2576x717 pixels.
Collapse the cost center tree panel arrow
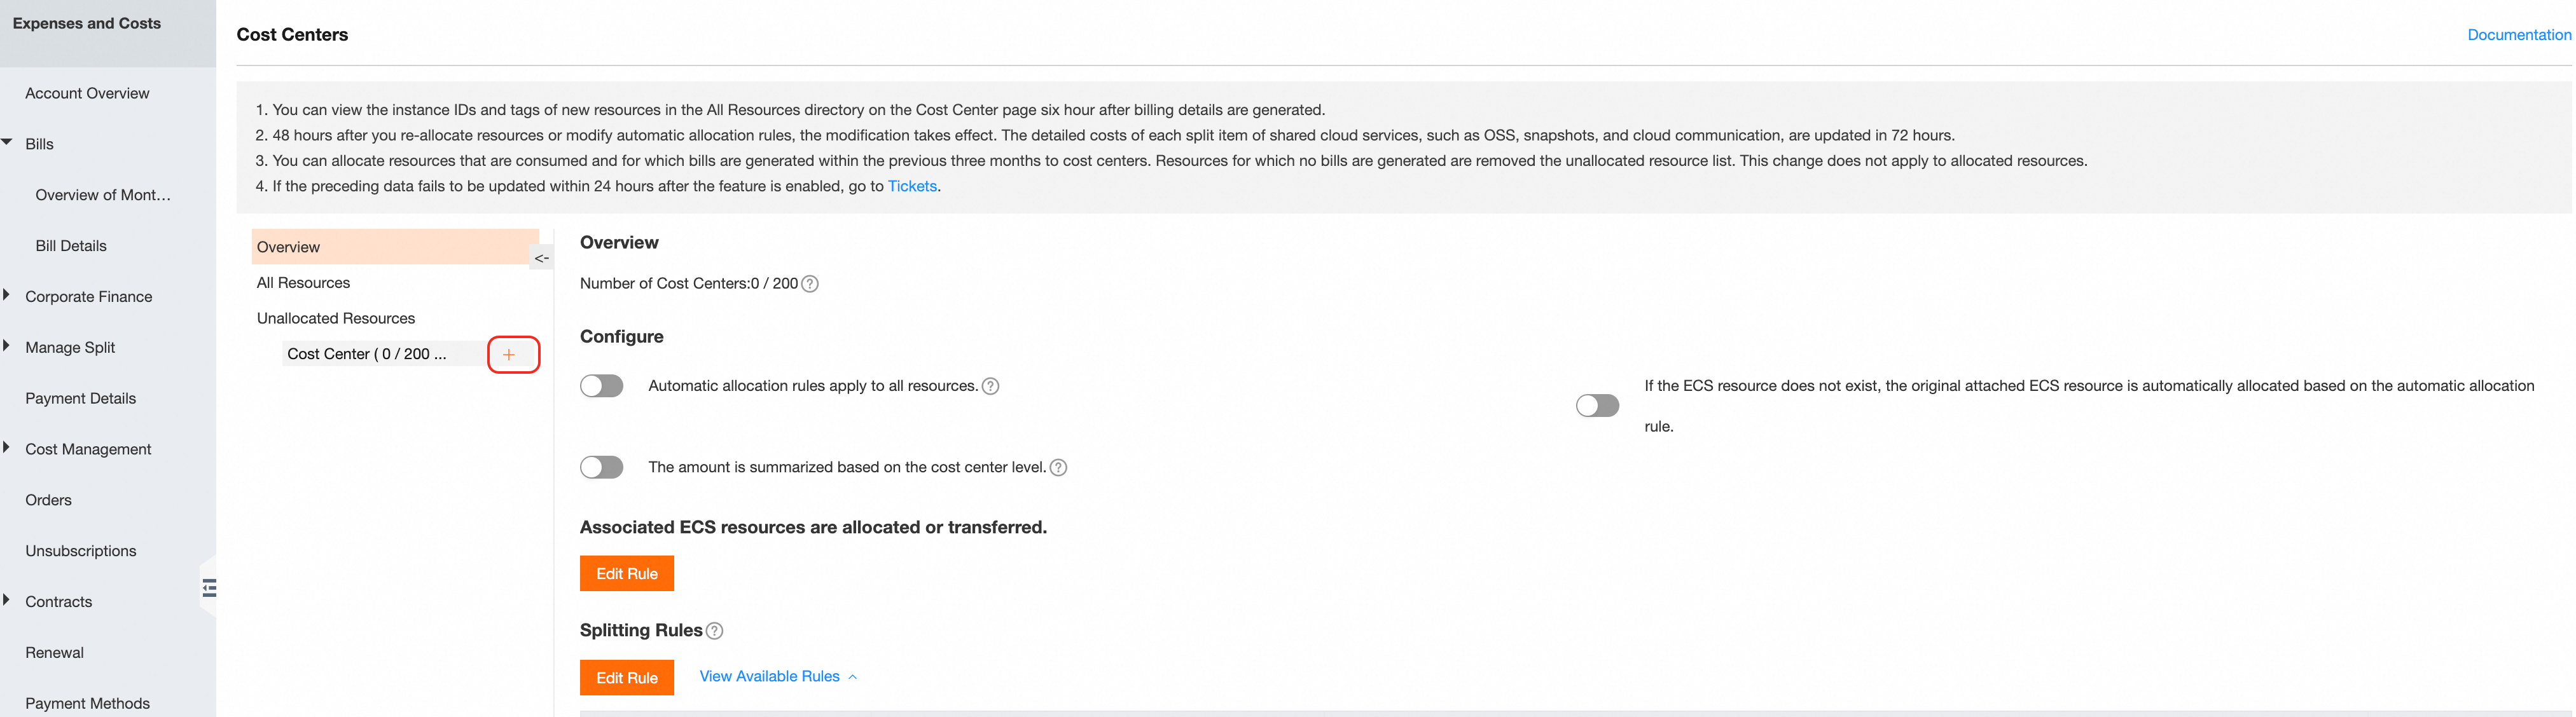point(541,258)
